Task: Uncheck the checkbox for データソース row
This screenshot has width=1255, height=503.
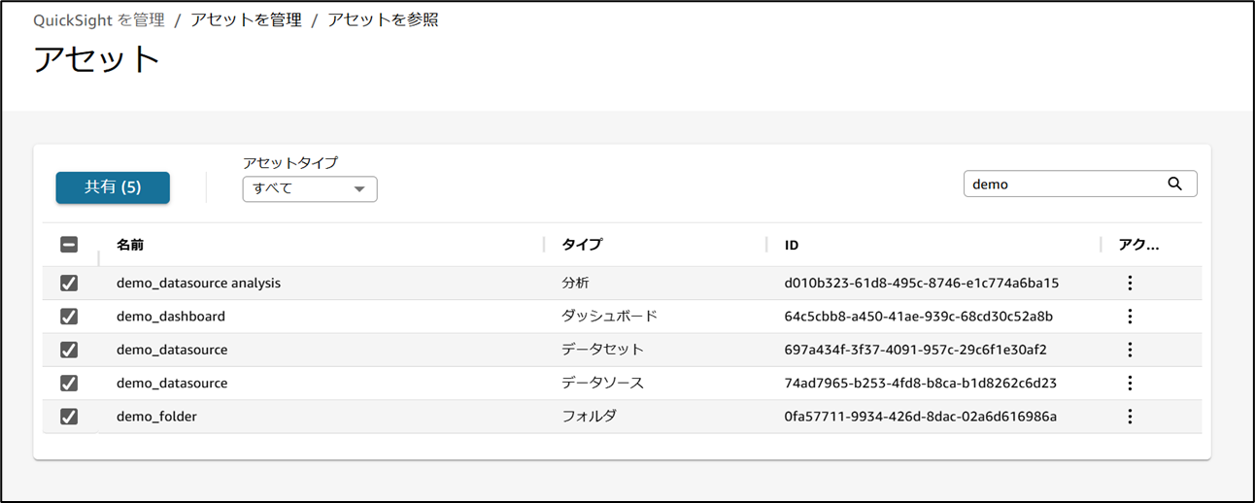Action: tap(69, 383)
